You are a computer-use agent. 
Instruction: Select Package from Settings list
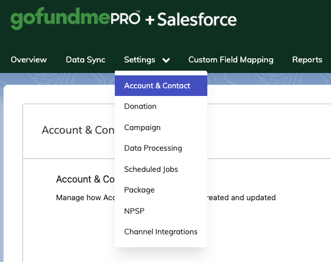[161, 190]
